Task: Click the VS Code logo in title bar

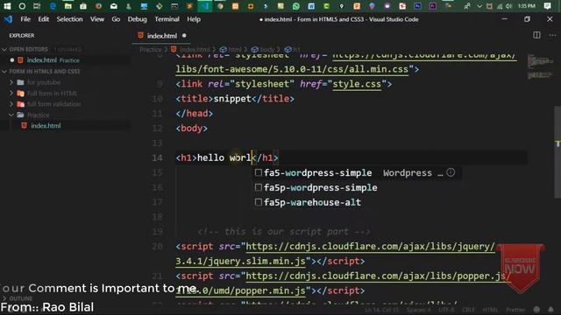Action: pyautogui.click(x=8, y=19)
